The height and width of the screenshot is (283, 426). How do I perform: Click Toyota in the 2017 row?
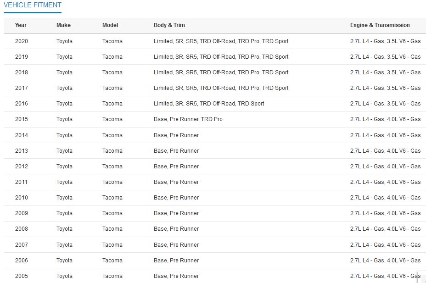64,88
